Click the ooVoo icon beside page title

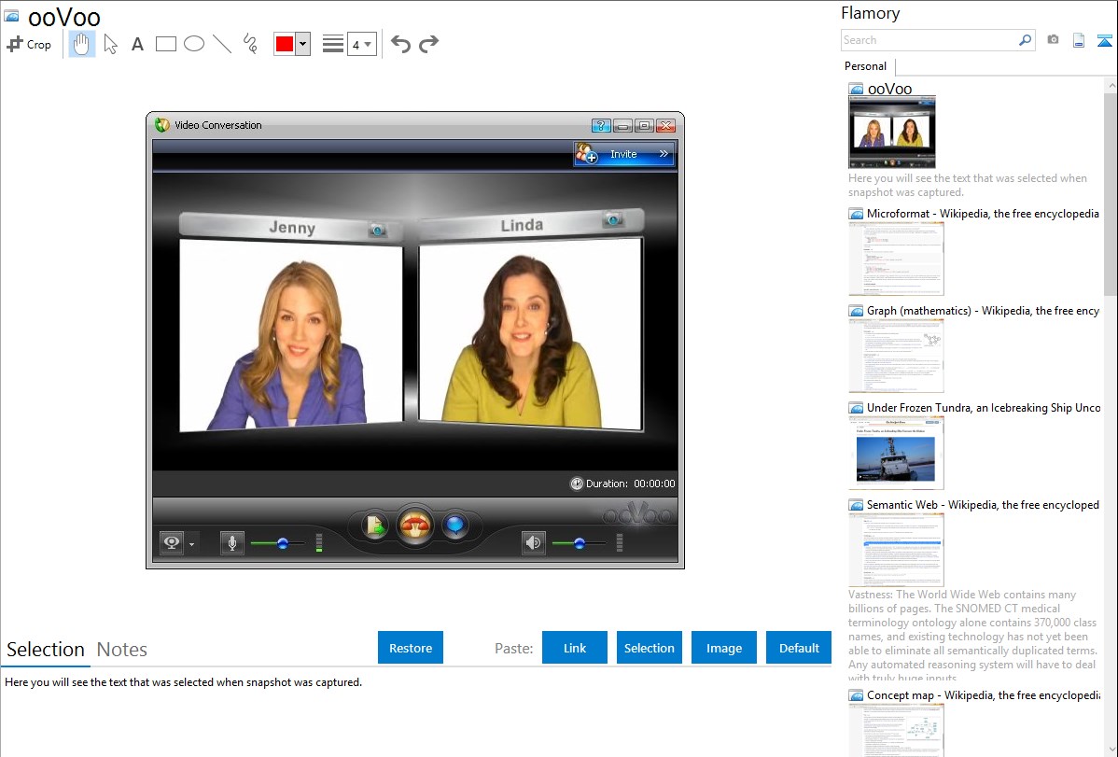pyautogui.click(x=12, y=15)
